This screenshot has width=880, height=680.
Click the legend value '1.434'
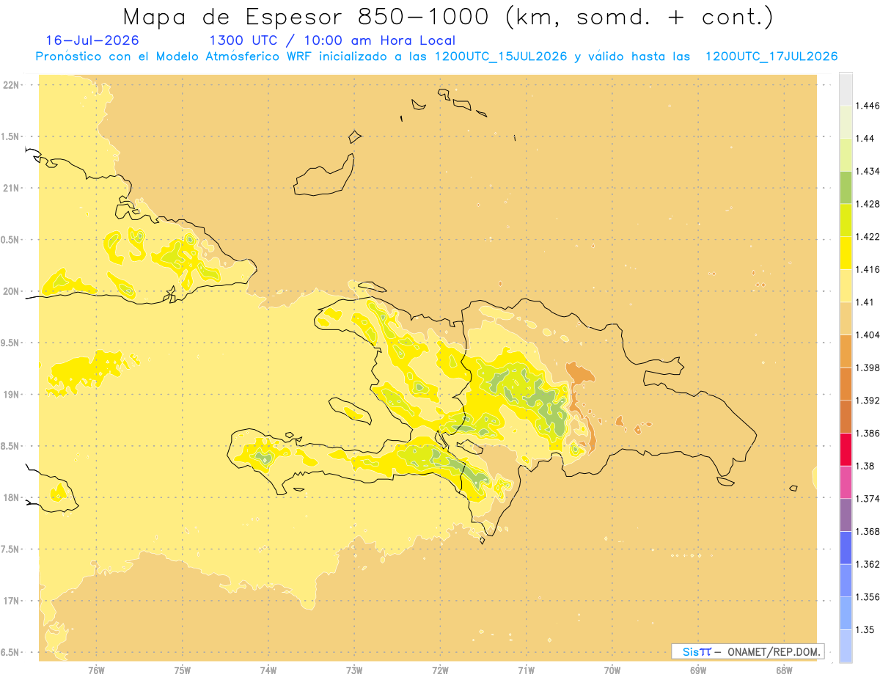pyautogui.click(x=867, y=171)
